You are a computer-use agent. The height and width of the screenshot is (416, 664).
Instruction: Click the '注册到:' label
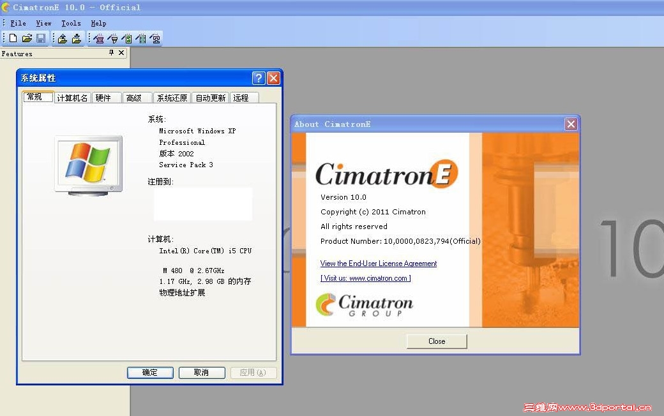160,182
